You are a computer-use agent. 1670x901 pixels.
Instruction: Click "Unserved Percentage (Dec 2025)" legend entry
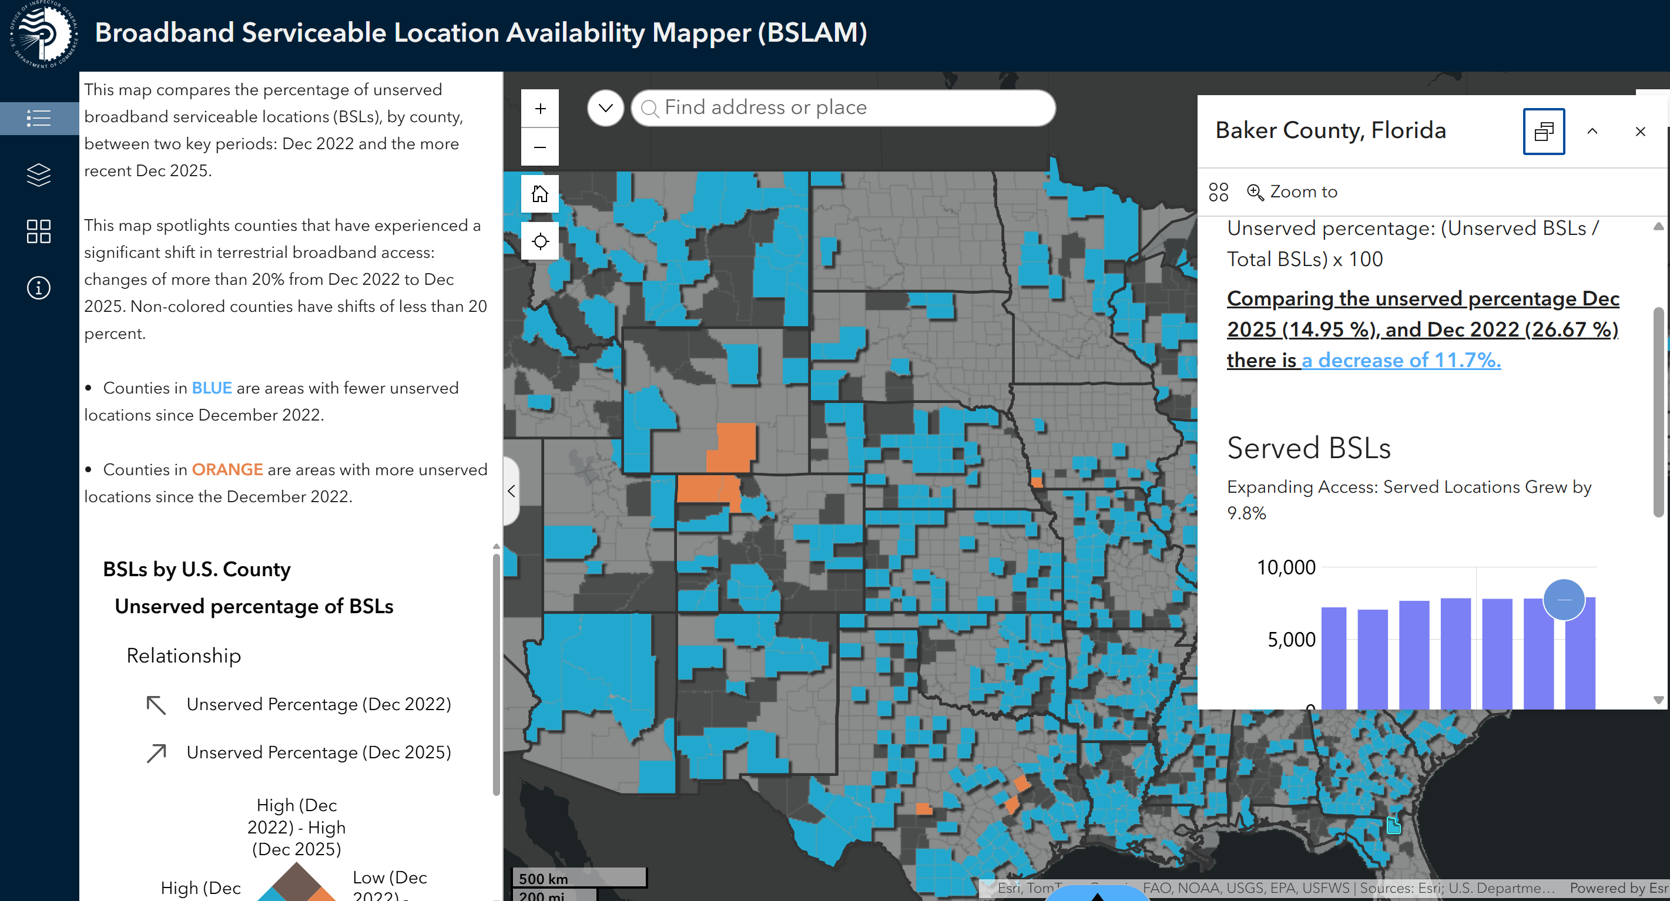point(318,752)
